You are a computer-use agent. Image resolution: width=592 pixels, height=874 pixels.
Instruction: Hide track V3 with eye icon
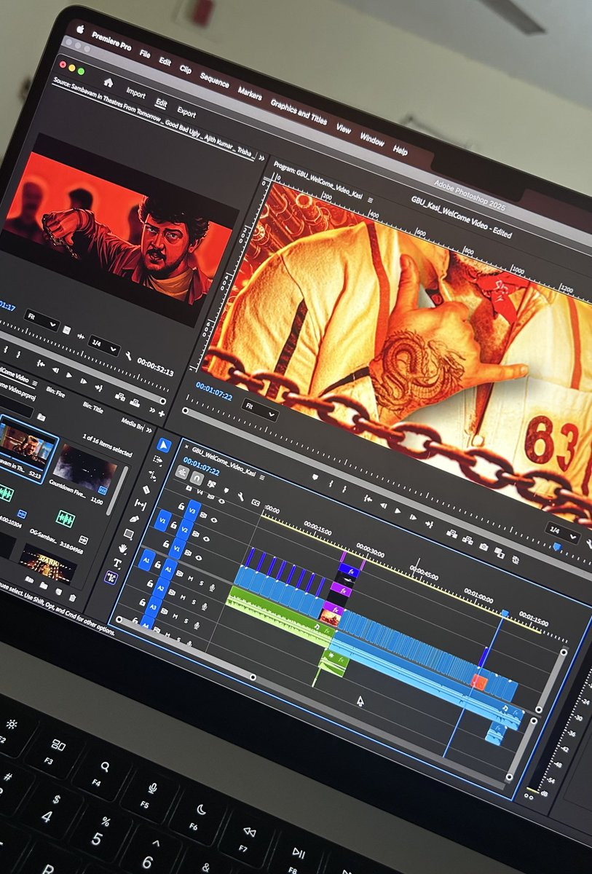pos(214,520)
